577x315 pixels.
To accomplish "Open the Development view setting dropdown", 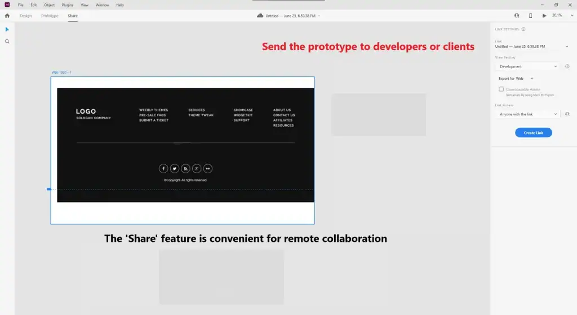I will click(x=527, y=66).
